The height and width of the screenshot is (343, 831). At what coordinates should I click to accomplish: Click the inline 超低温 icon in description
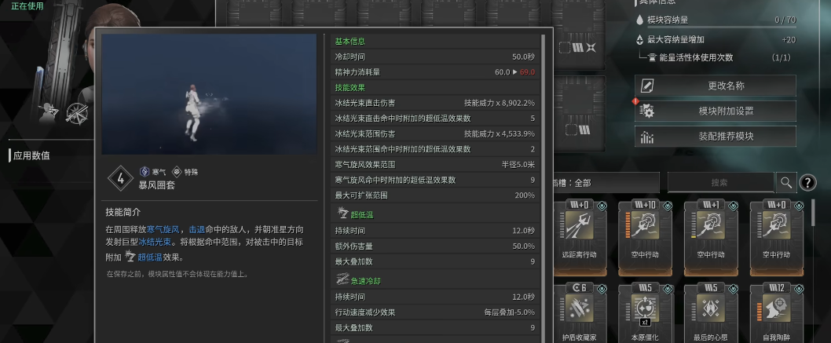(x=130, y=257)
